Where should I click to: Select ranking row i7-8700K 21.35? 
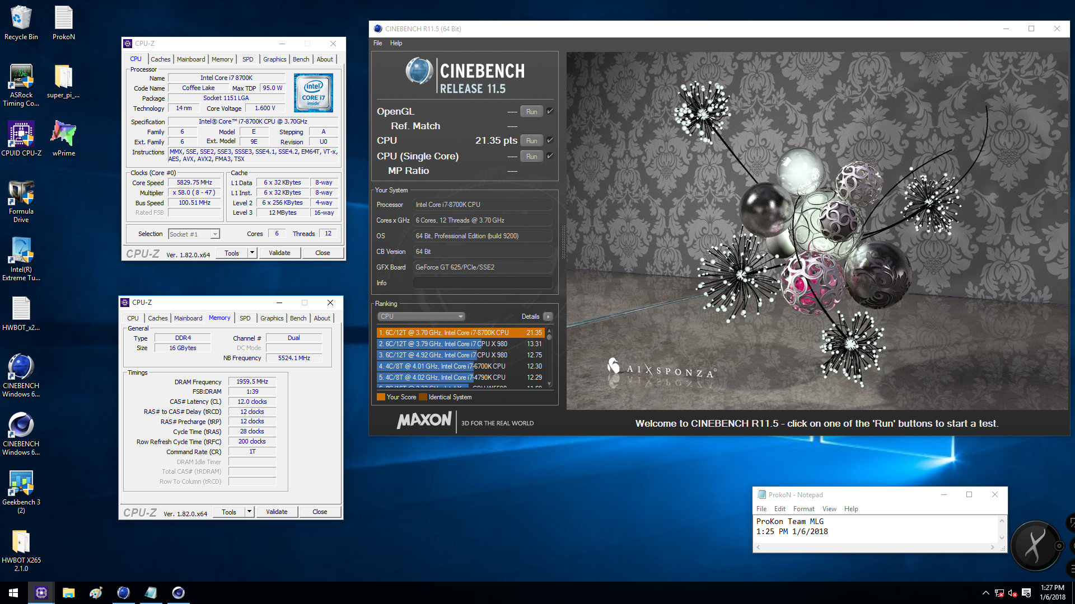460,333
